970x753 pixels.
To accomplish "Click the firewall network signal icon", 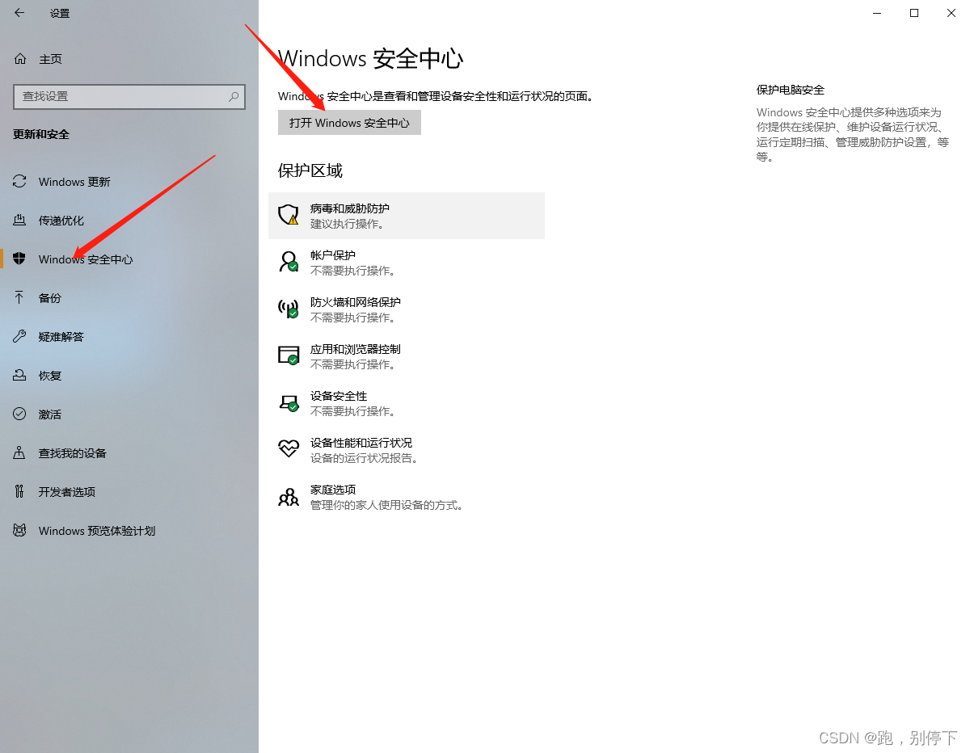I will tap(289, 309).
